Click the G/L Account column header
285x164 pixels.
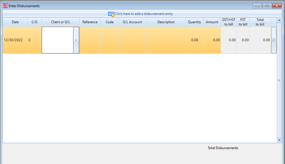(x=132, y=22)
